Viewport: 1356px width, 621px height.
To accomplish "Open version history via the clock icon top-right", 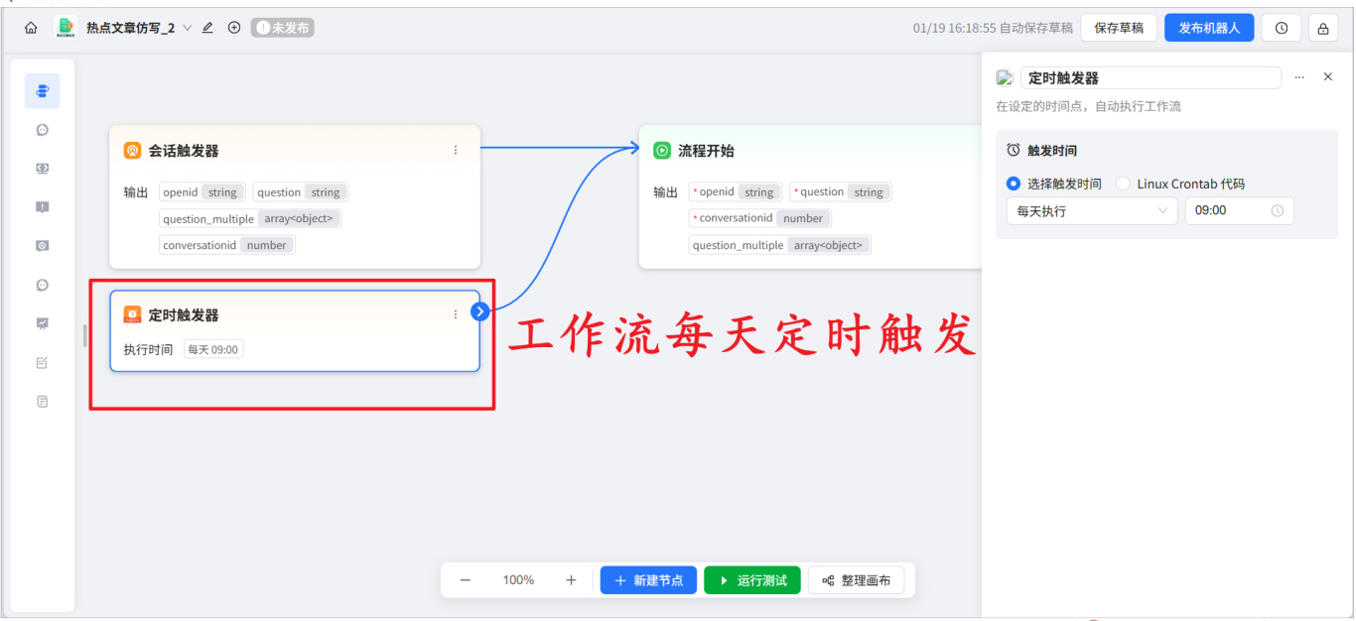I will coord(1281,27).
